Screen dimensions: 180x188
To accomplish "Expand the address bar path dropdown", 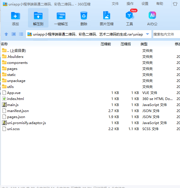I will pyautogui.click(x=147, y=34).
